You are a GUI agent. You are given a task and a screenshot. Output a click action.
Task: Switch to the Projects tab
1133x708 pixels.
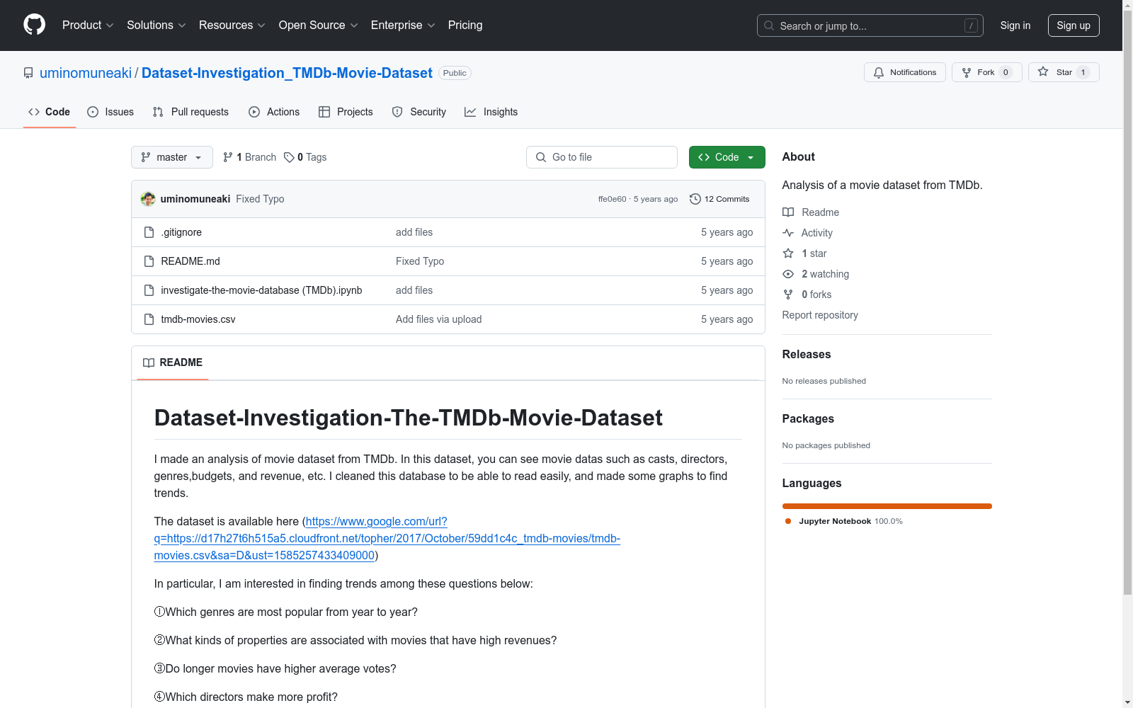[x=346, y=112]
